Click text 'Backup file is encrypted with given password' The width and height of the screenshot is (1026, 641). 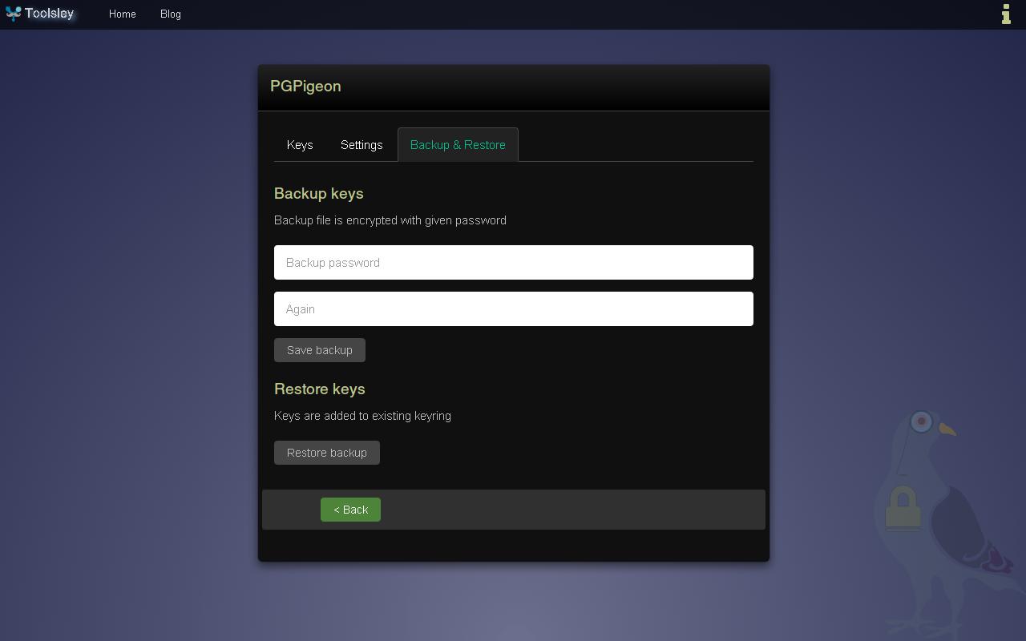pos(390,220)
